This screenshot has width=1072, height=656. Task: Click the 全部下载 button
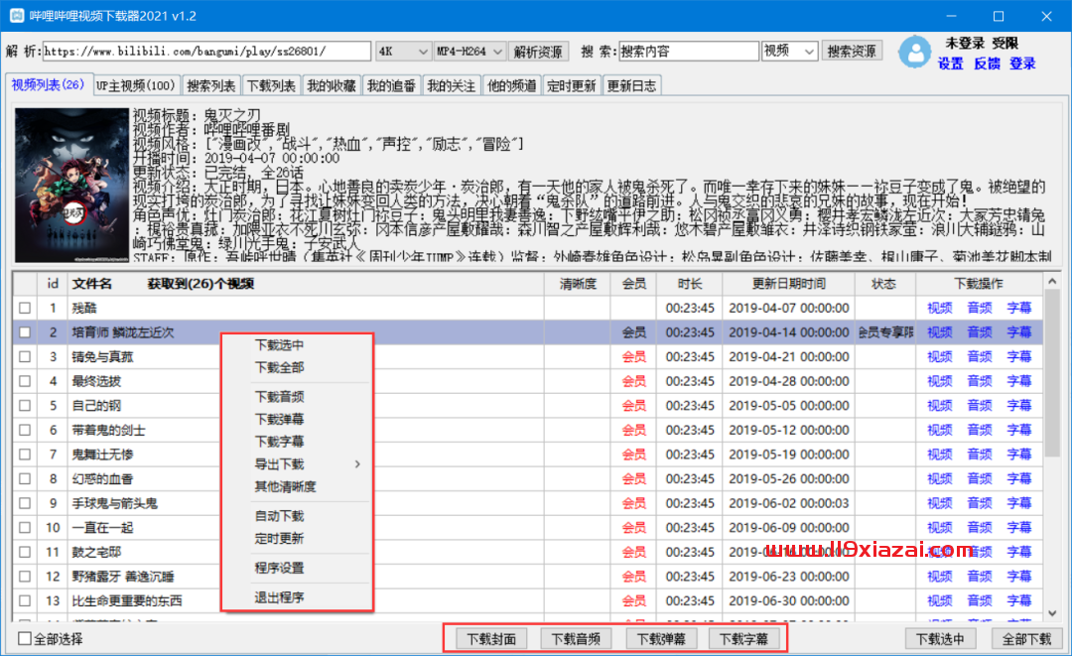pos(1026,639)
